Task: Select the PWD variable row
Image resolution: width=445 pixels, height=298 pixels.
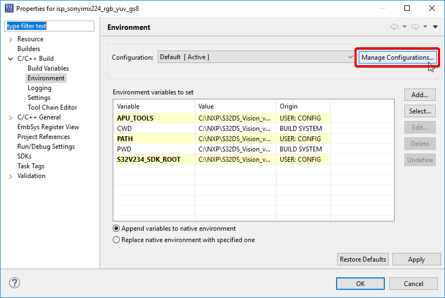Action: [x=254, y=149]
